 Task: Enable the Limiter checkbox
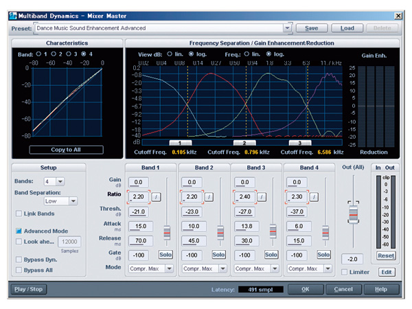pyautogui.click(x=344, y=272)
